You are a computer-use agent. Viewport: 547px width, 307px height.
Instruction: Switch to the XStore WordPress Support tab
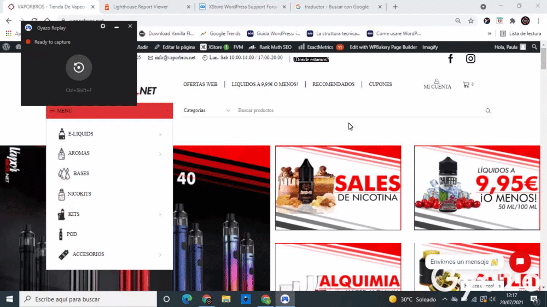coord(242,7)
